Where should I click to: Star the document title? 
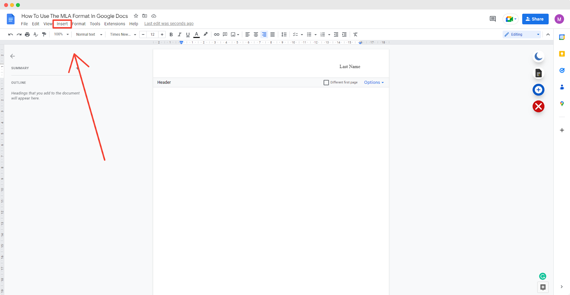136,16
